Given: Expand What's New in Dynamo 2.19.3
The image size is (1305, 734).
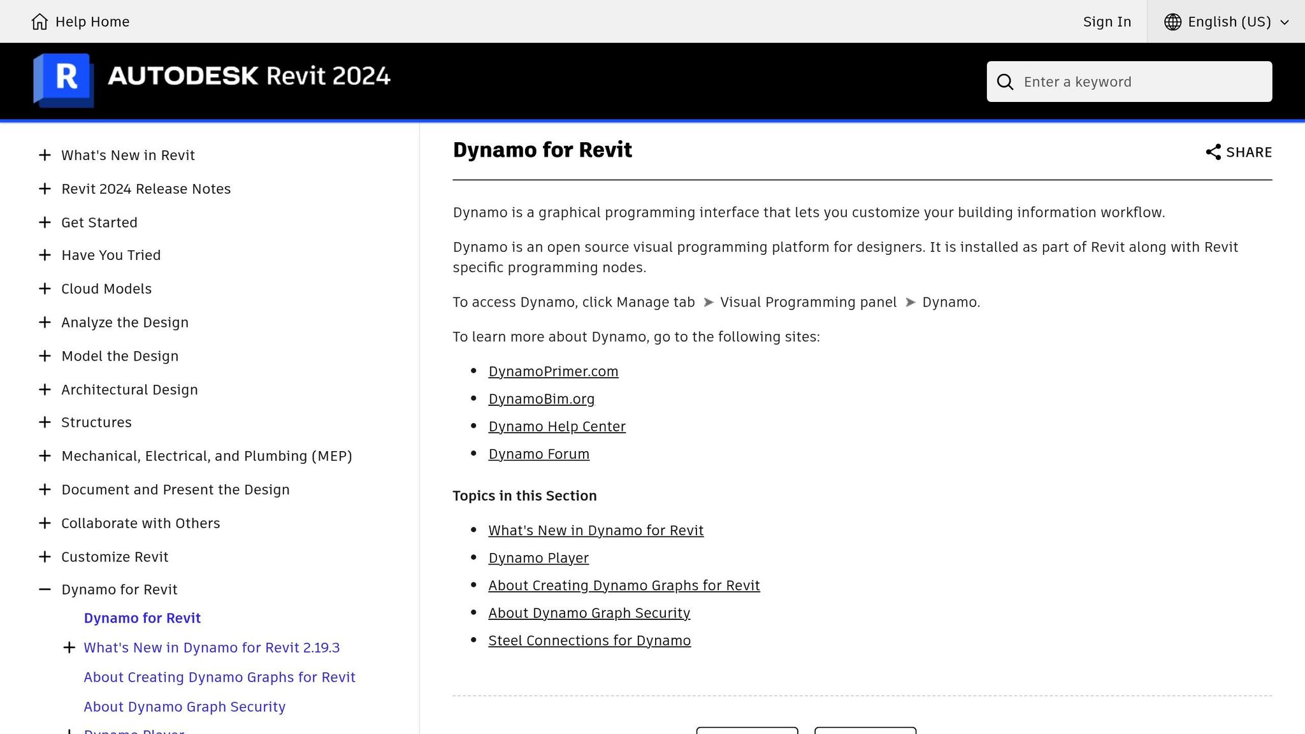Looking at the screenshot, I should click(69, 647).
